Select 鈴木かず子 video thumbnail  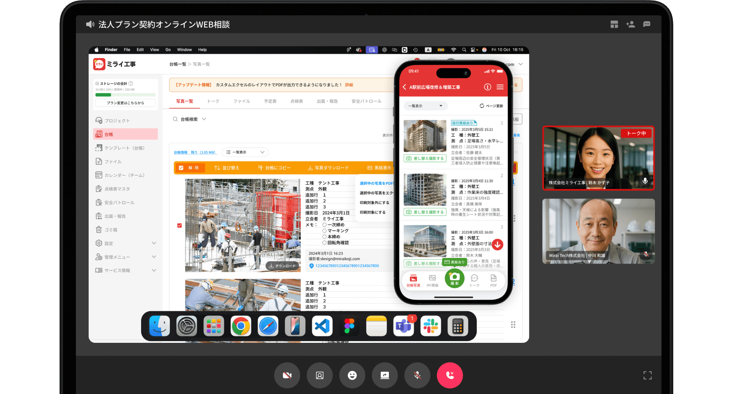(x=598, y=158)
